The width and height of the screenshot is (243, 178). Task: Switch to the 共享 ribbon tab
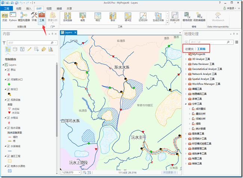[69, 8]
